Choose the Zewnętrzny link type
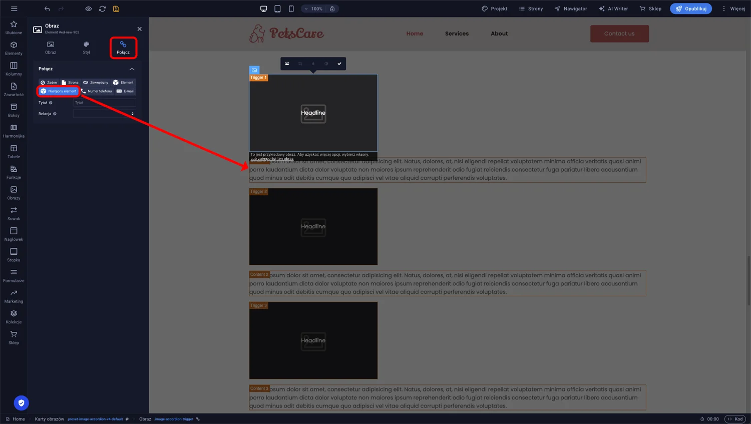The width and height of the screenshot is (751, 424). coord(96,83)
